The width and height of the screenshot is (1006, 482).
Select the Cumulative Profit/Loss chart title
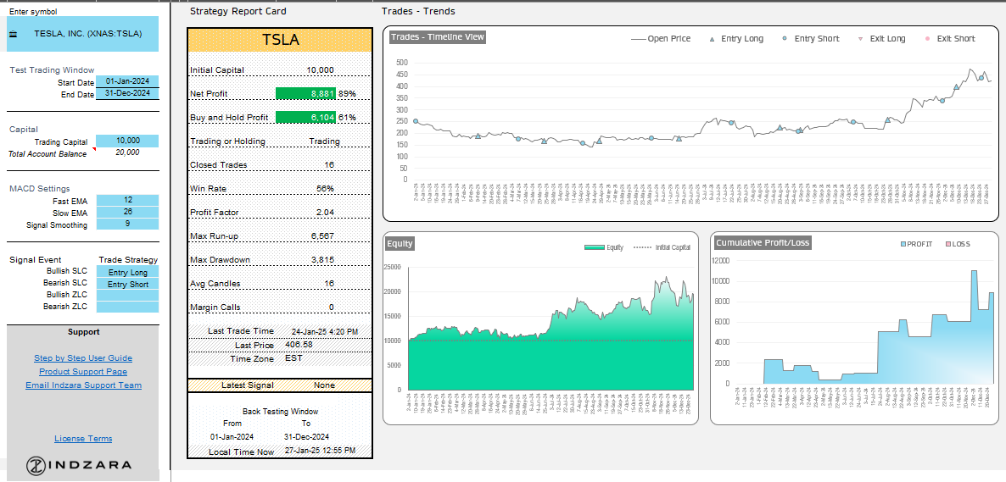pos(763,243)
